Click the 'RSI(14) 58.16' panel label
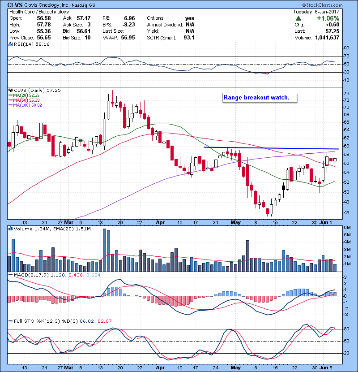 pyautogui.click(x=31, y=44)
